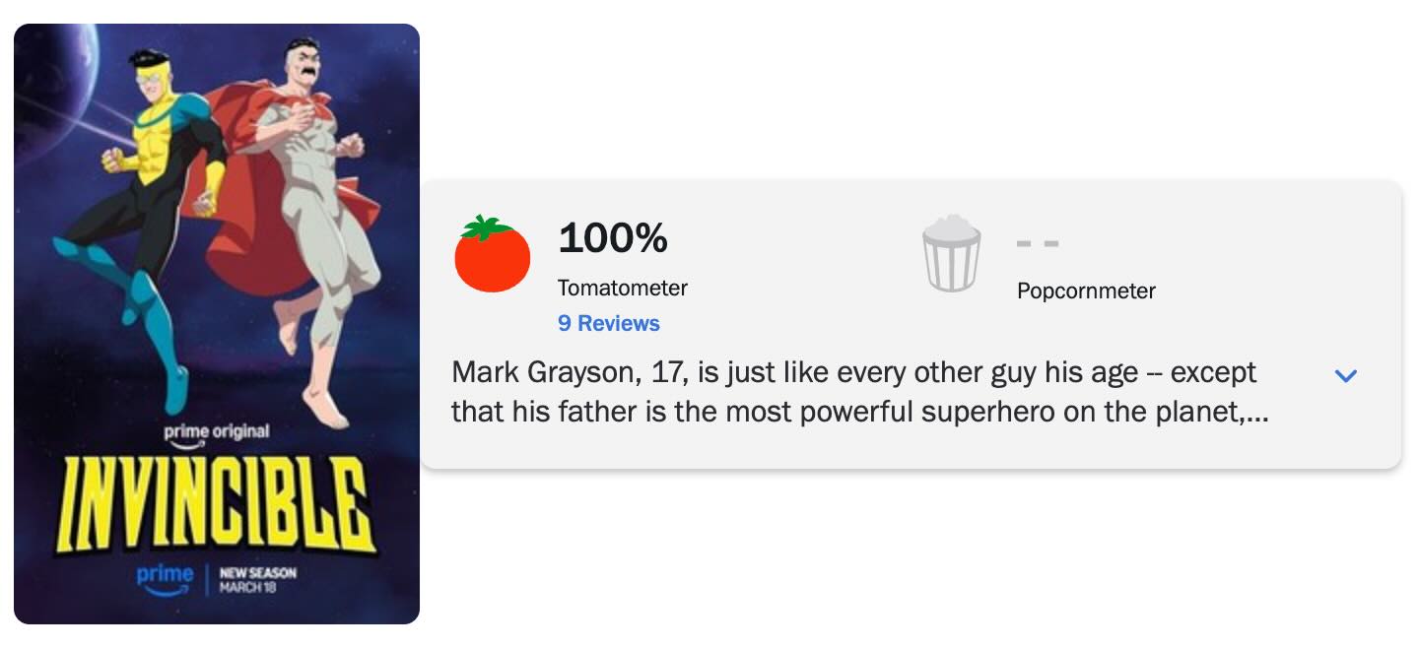The height and width of the screenshot is (648, 1419).
Task: Click the empty Popcornmeter score dashes
Action: [x=1038, y=243]
